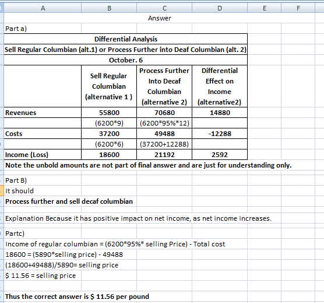This screenshot has height=303, width=324.
Task: Select column F header
Action: [298, 8]
